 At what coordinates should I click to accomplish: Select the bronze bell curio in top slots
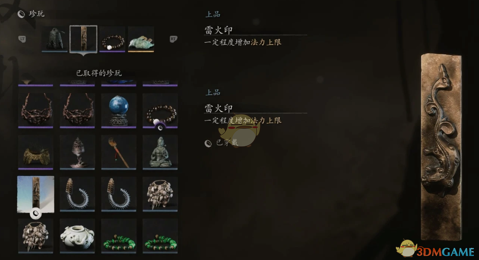[54, 39]
